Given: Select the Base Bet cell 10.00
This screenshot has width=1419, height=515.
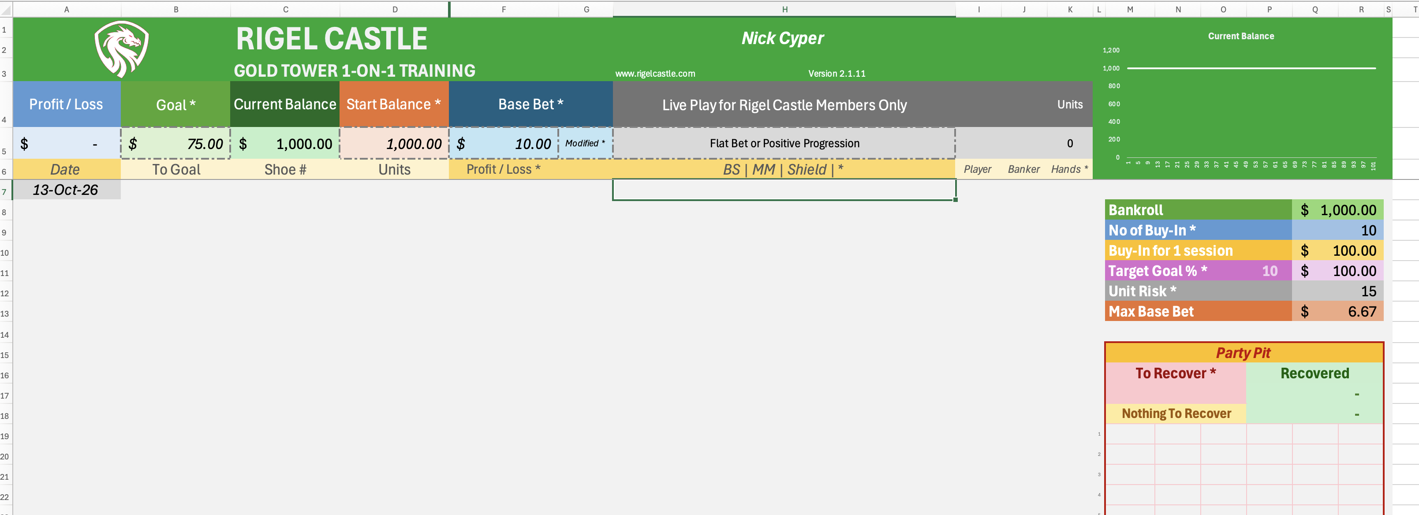Looking at the screenshot, I should point(504,144).
